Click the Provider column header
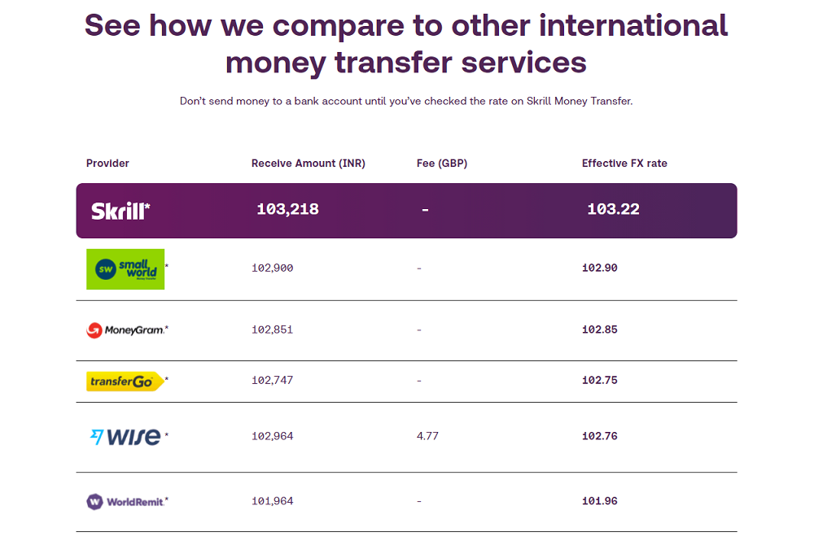Screen dimensions: 814x541 point(107,164)
